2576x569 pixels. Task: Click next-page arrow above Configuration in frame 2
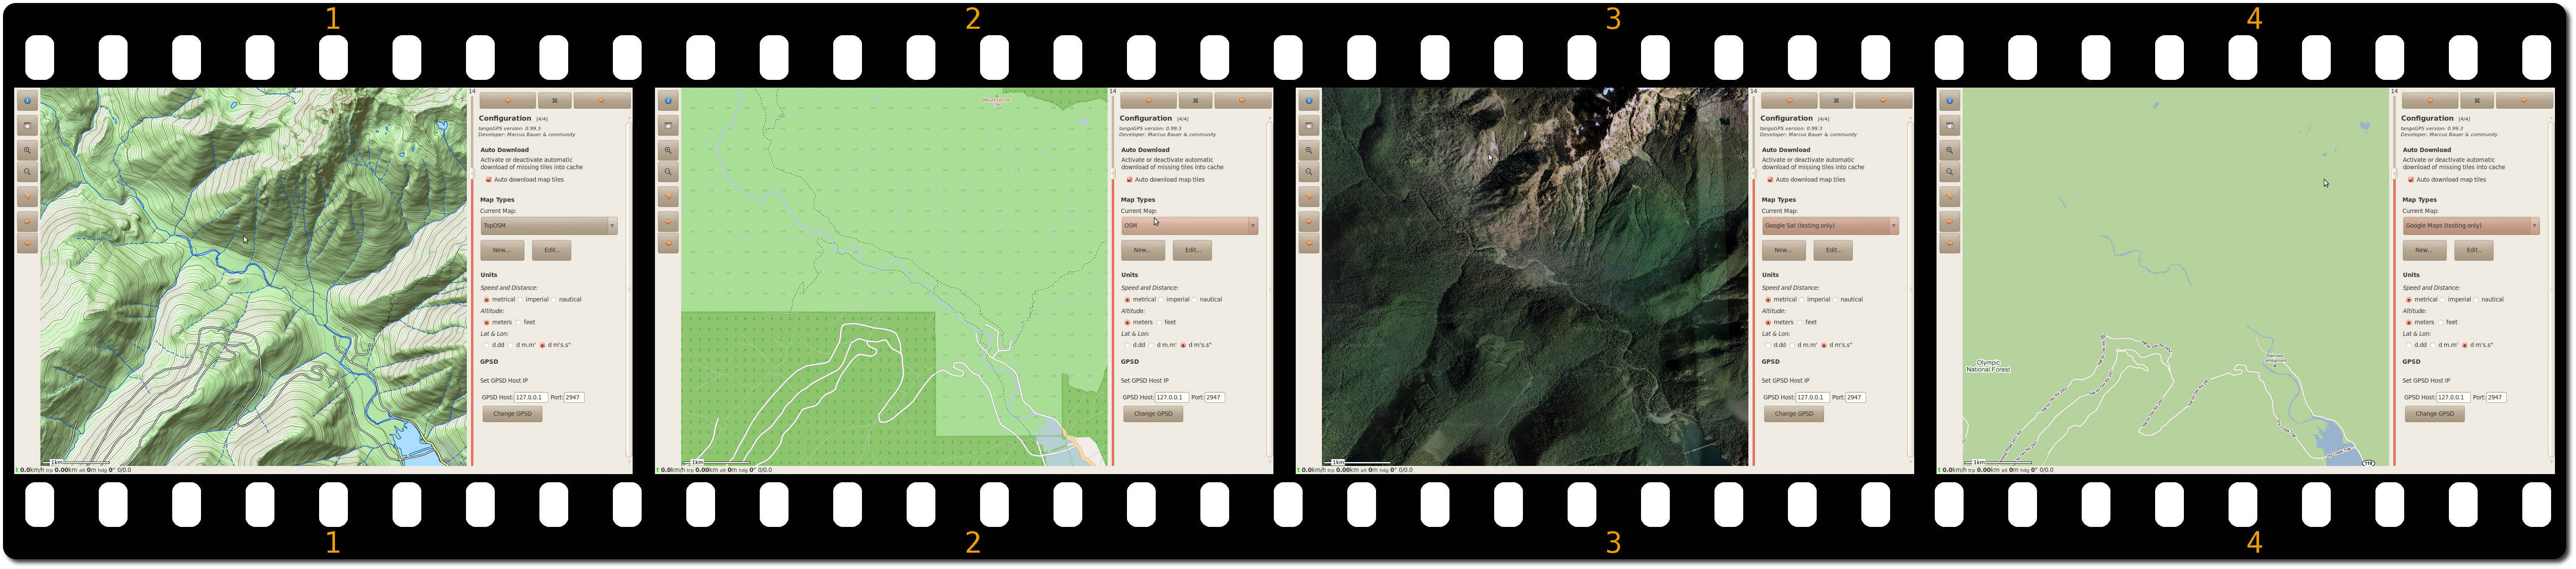1243,100
